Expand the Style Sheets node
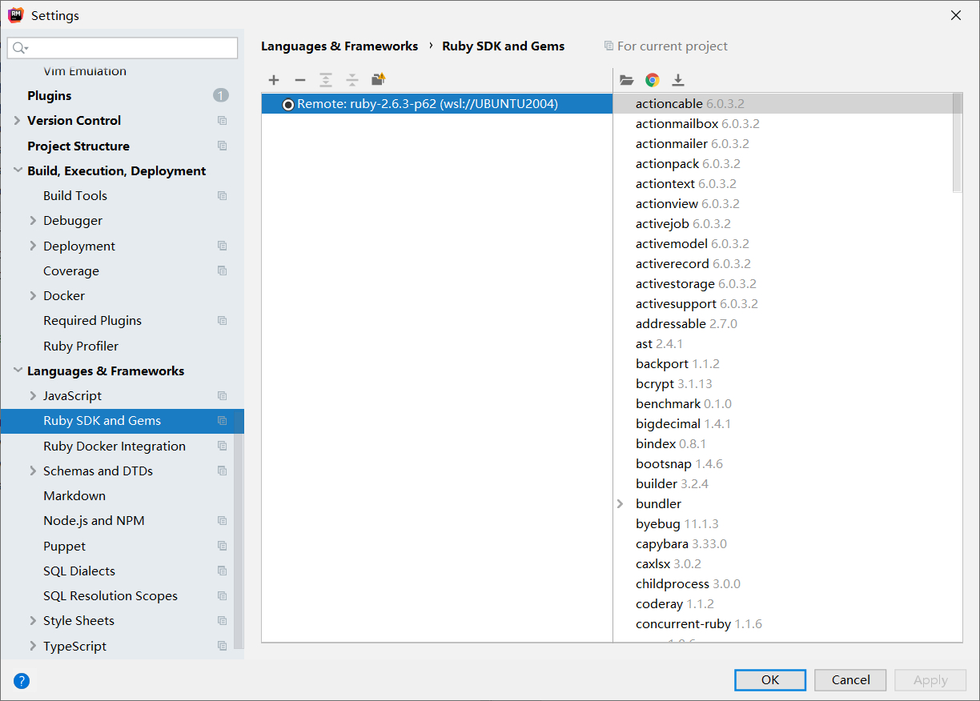980x701 pixels. click(x=33, y=621)
